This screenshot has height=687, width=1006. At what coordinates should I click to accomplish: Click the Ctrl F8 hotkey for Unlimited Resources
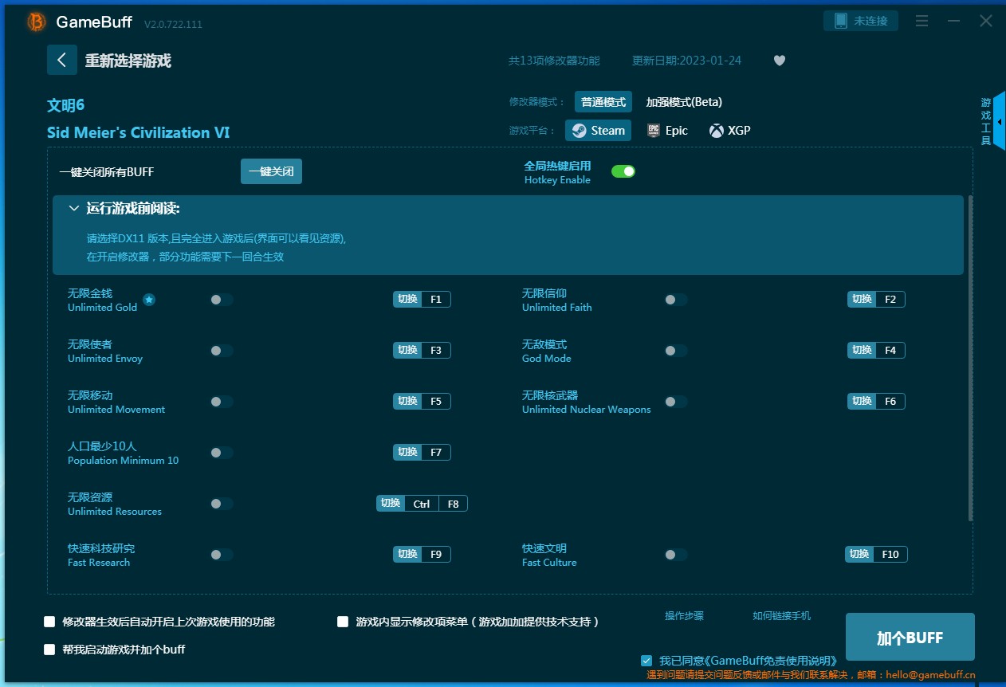click(422, 504)
